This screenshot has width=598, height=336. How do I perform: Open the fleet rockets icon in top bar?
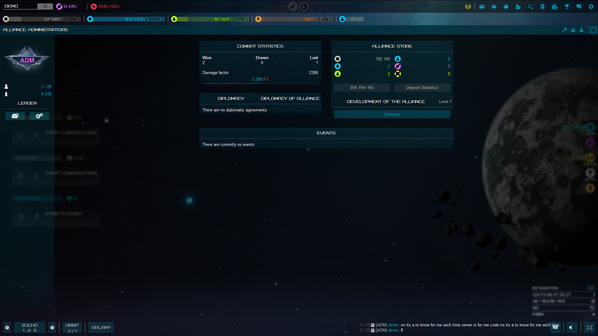[518, 7]
